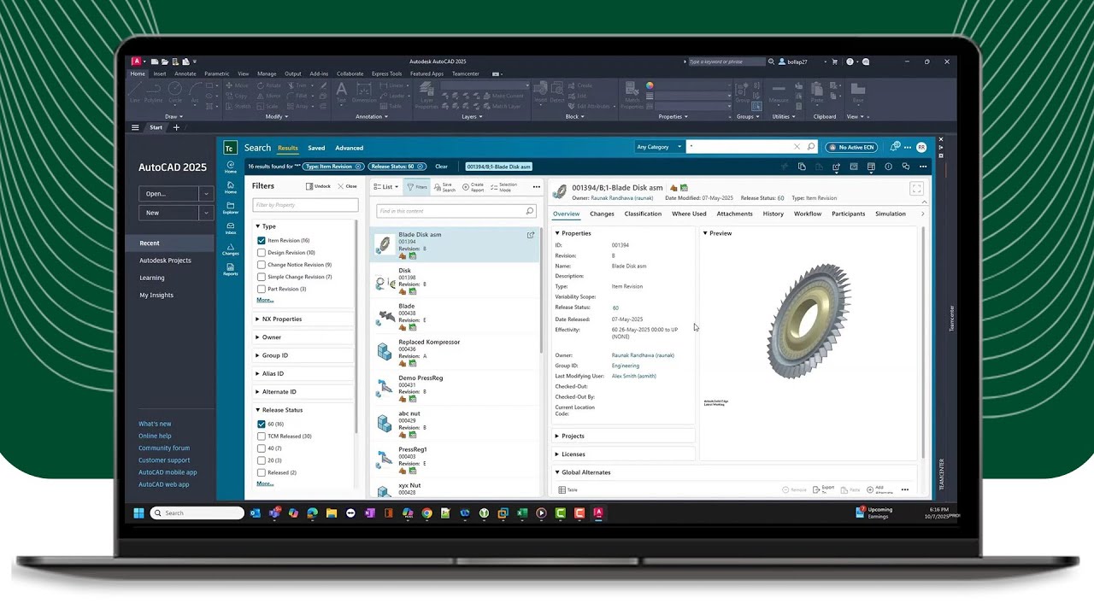Open the List view dropdown
The image size is (1094, 615).
[x=386, y=186]
